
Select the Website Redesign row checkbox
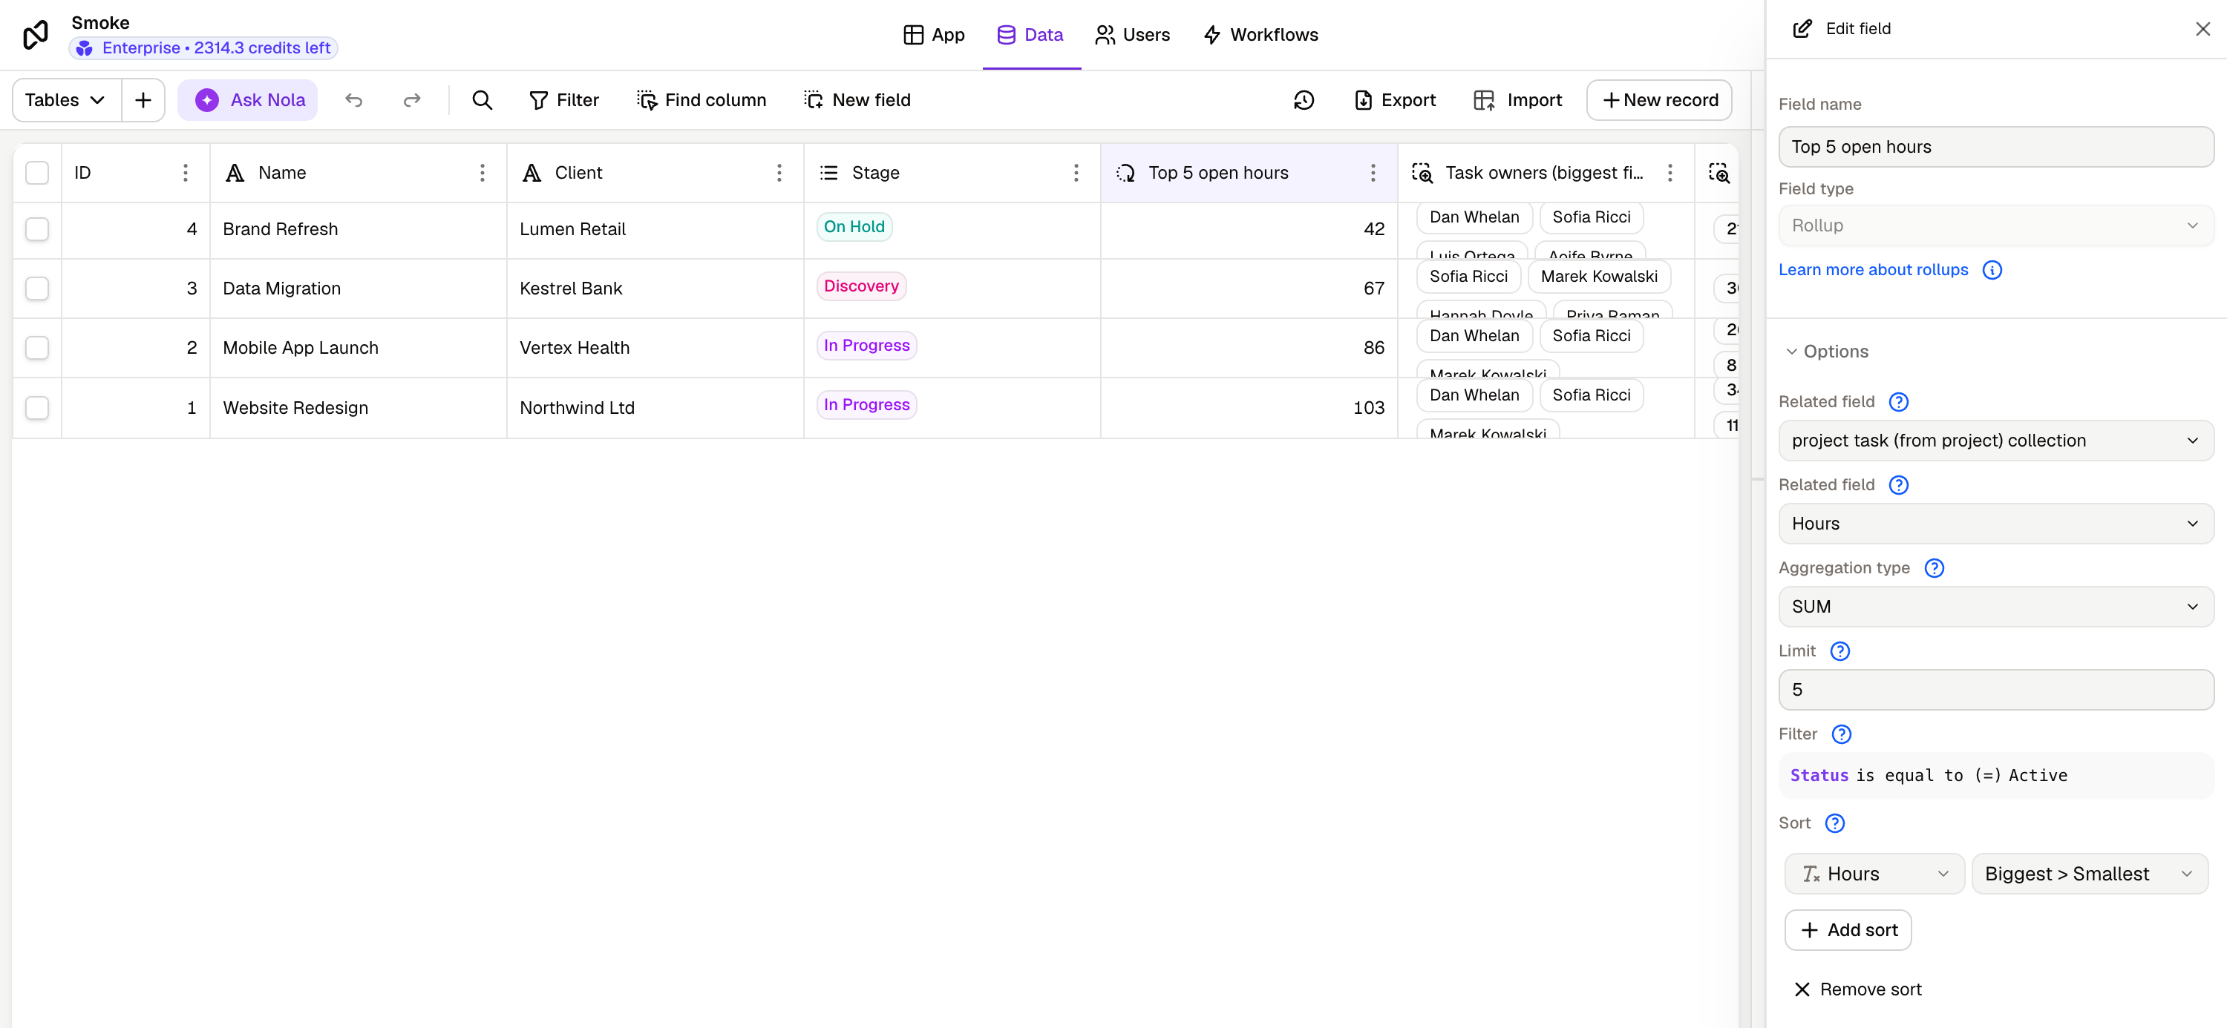click(37, 408)
